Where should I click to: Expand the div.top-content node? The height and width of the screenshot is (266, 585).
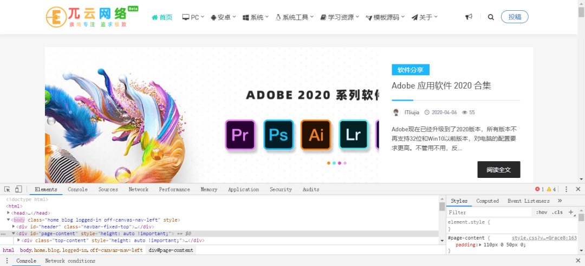(19, 240)
